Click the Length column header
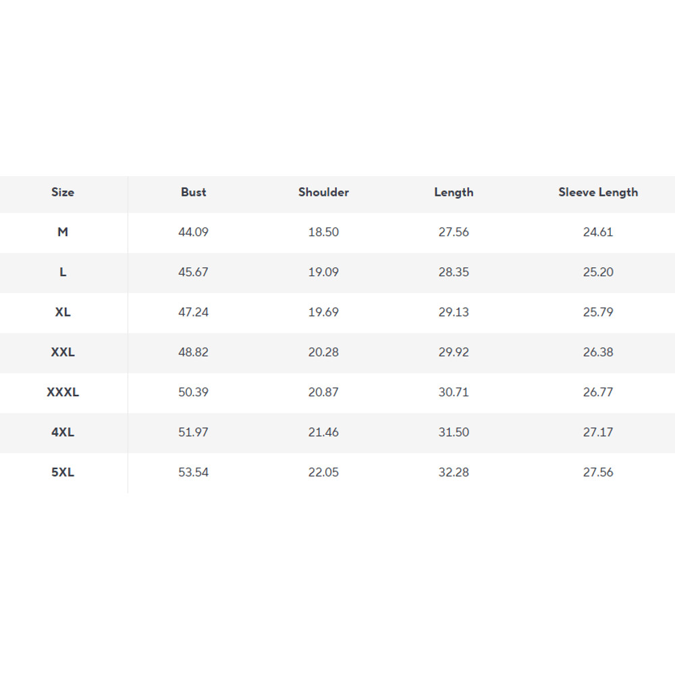The height and width of the screenshot is (675, 675). (x=454, y=192)
